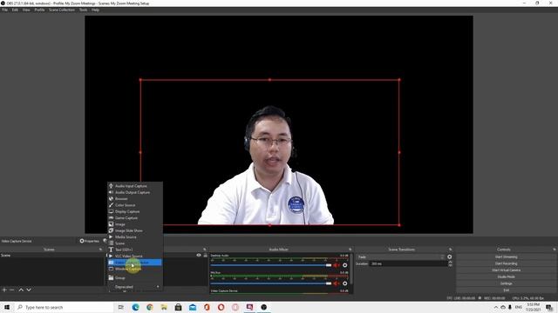This screenshot has height=313, width=558.
Task: Select Scene in the add-source menu
Action: pyautogui.click(x=135, y=243)
